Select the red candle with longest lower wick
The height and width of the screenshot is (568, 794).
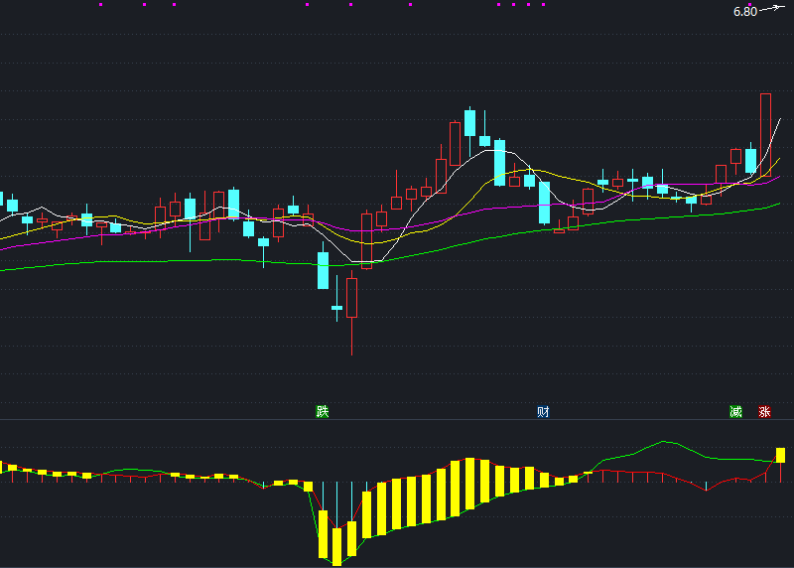351,298
